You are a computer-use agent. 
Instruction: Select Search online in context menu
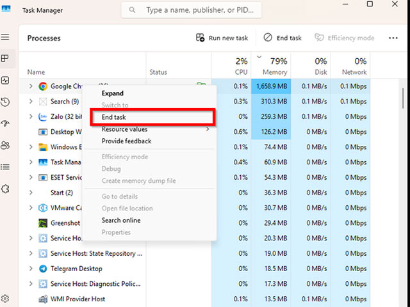[x=121, y=220]
